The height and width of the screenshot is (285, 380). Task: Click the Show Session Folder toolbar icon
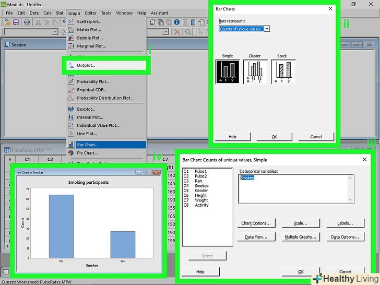152,22
